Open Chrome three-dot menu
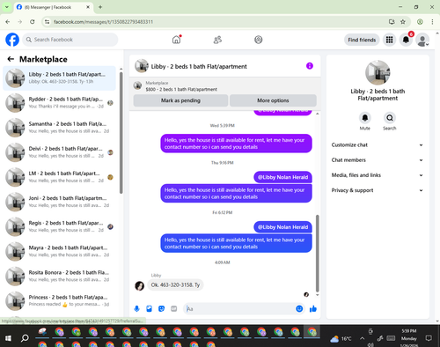This screenshot has height=347, width=440. click(x=432, y=22)
